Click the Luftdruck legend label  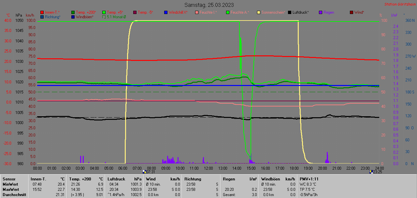point(301,12)
